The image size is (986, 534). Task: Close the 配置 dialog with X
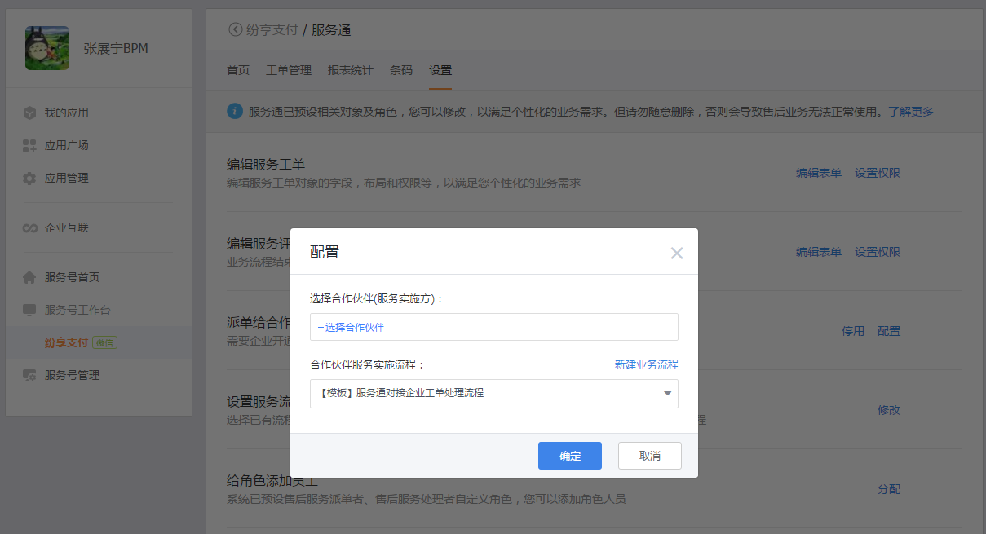tap(676, 253)
